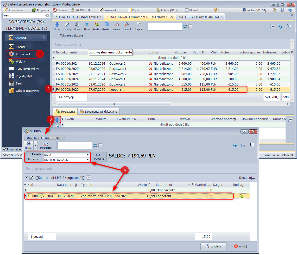Toggle the Rozwiń checkbox at bottom left
The width and height of the screenshot is (297, 255).
click(x=5, y=149)
